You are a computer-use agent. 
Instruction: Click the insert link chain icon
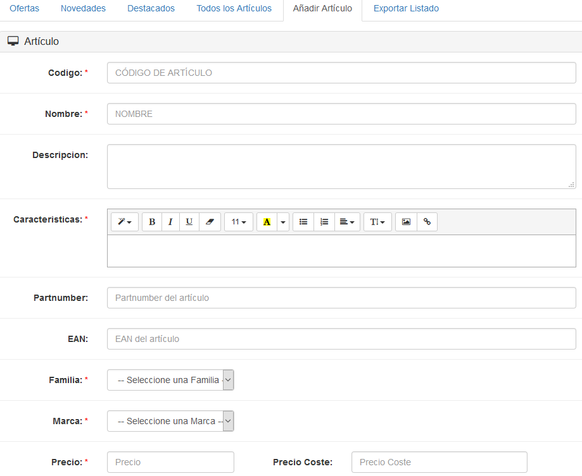point(427,222)
